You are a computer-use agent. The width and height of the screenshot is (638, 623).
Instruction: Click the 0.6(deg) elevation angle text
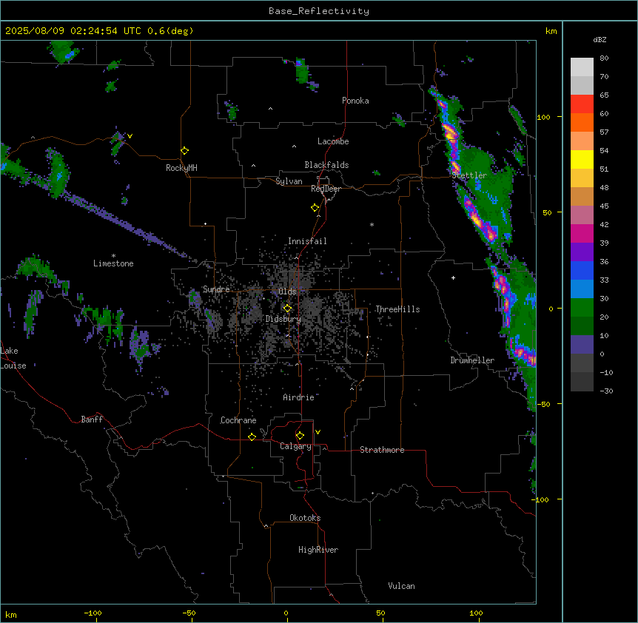tap(170, 31)
